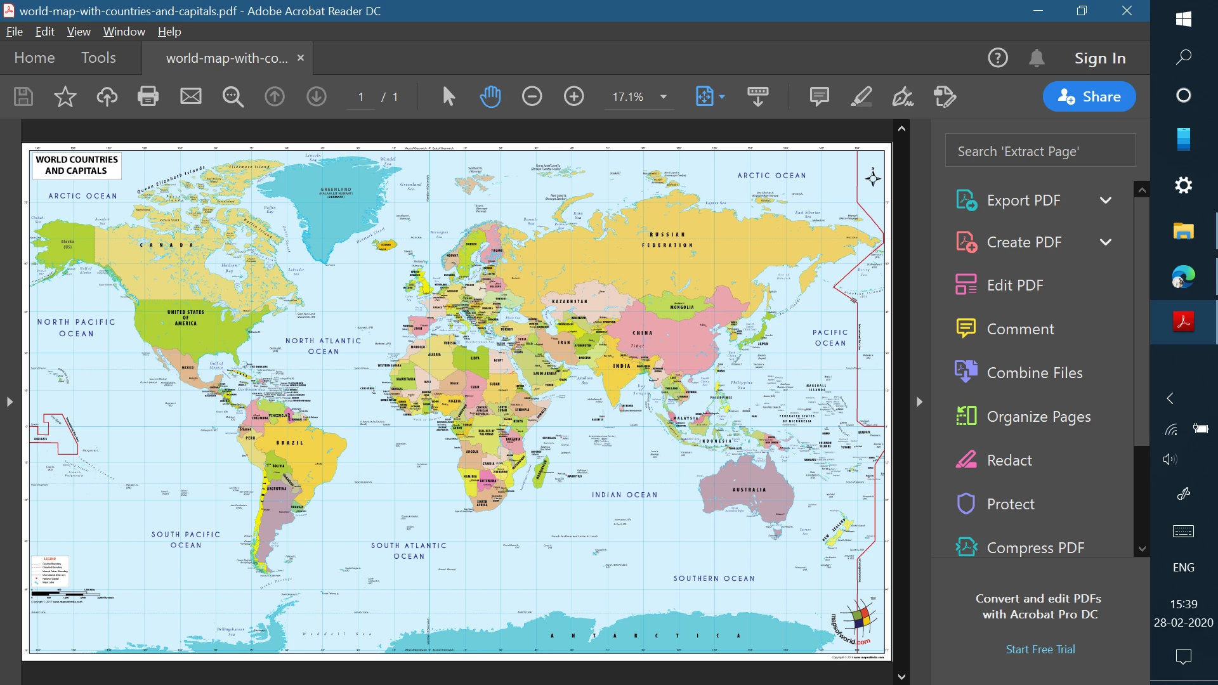
Task: Open the Find text magnifier tool
Action: pos(233,96)
